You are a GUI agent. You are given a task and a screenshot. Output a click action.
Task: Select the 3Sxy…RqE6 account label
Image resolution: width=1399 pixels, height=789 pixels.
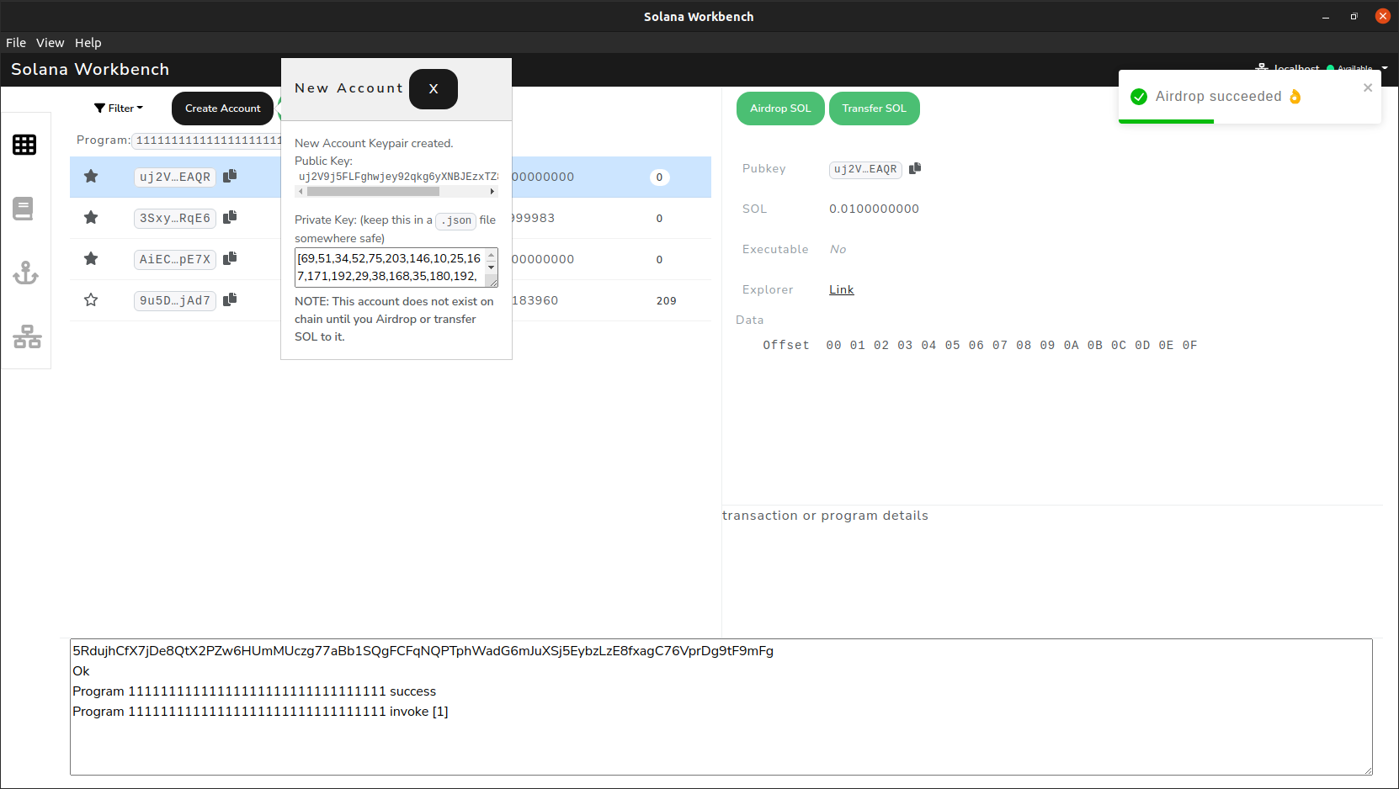pos(175,218)
